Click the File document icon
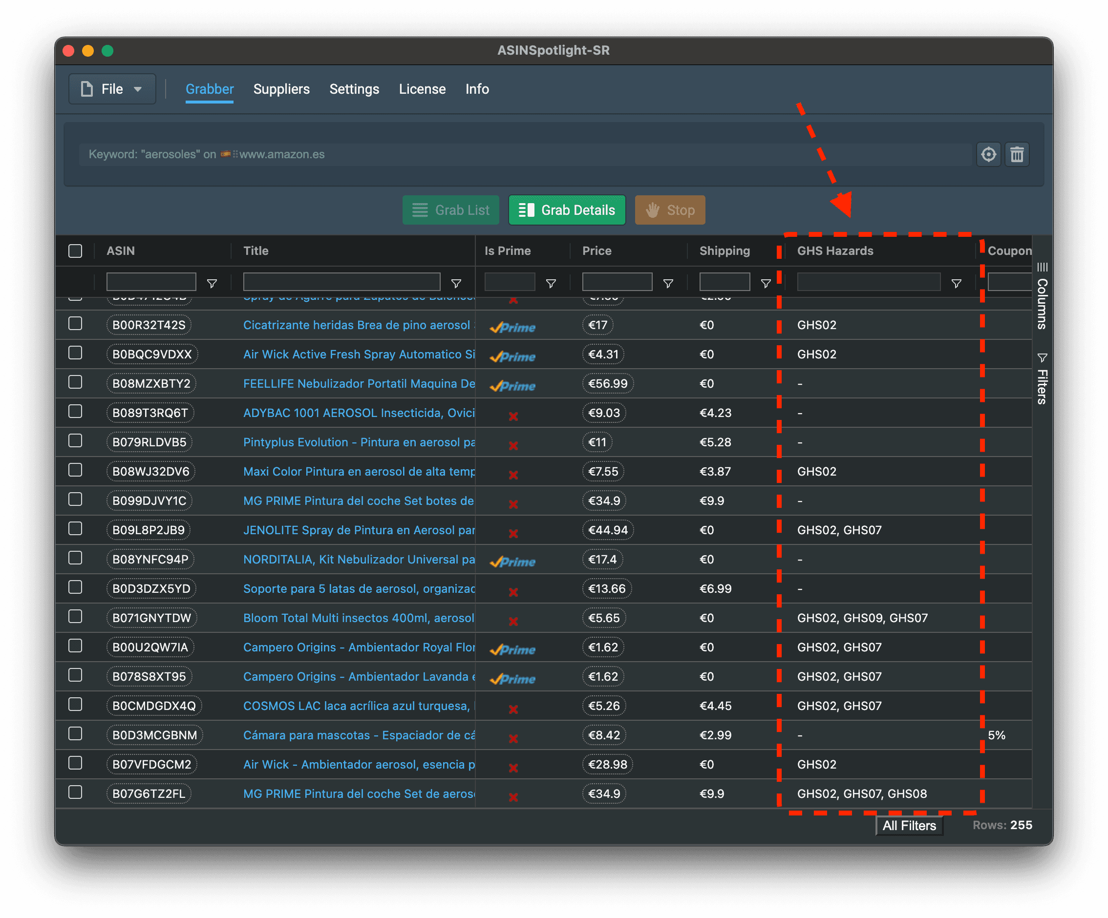This screenshot has height=918, width=1108. click(x=86, y=88)
